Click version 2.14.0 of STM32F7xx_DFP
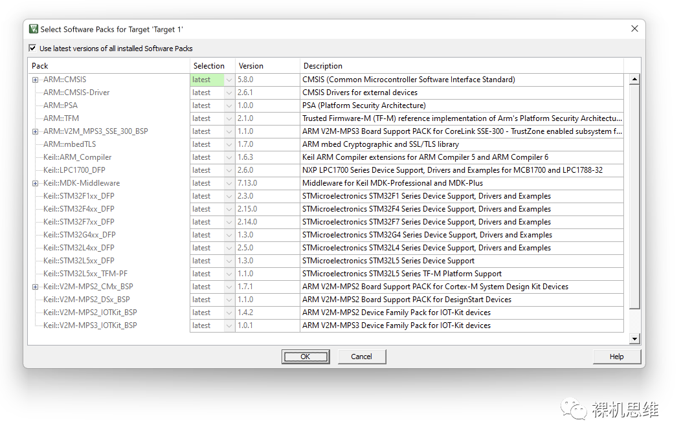The height and width of the screenshot is (440, 681). [247, 222]
